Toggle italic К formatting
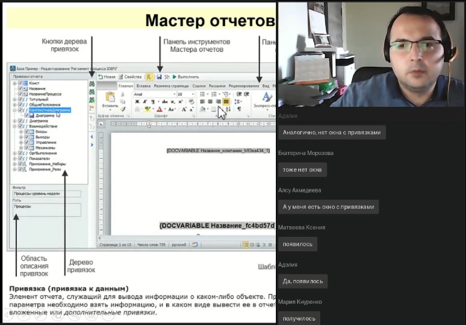Viewport: 466px width, 325px height. tap(145, 102)
